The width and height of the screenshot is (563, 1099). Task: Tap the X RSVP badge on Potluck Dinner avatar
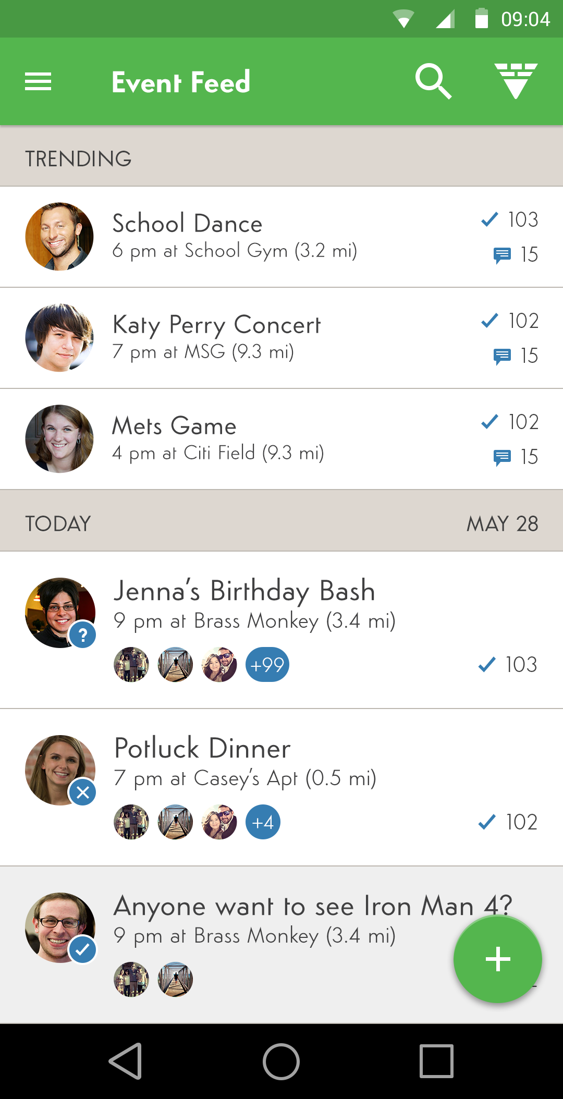pyautogui.click(x=83, y=792)
